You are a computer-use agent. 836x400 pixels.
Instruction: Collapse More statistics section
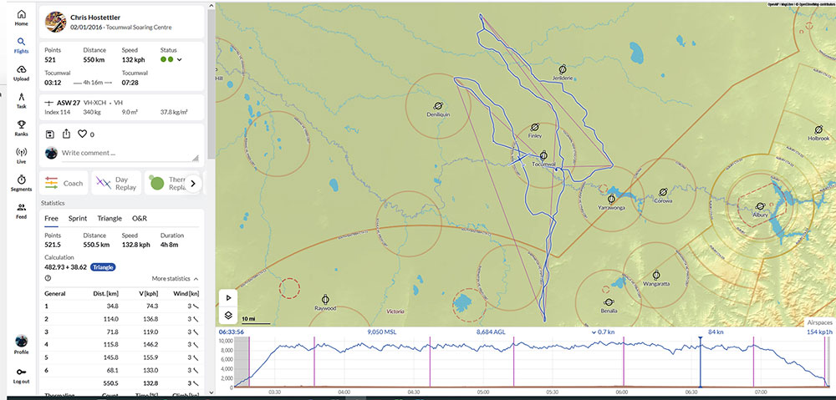coord(175,279)
